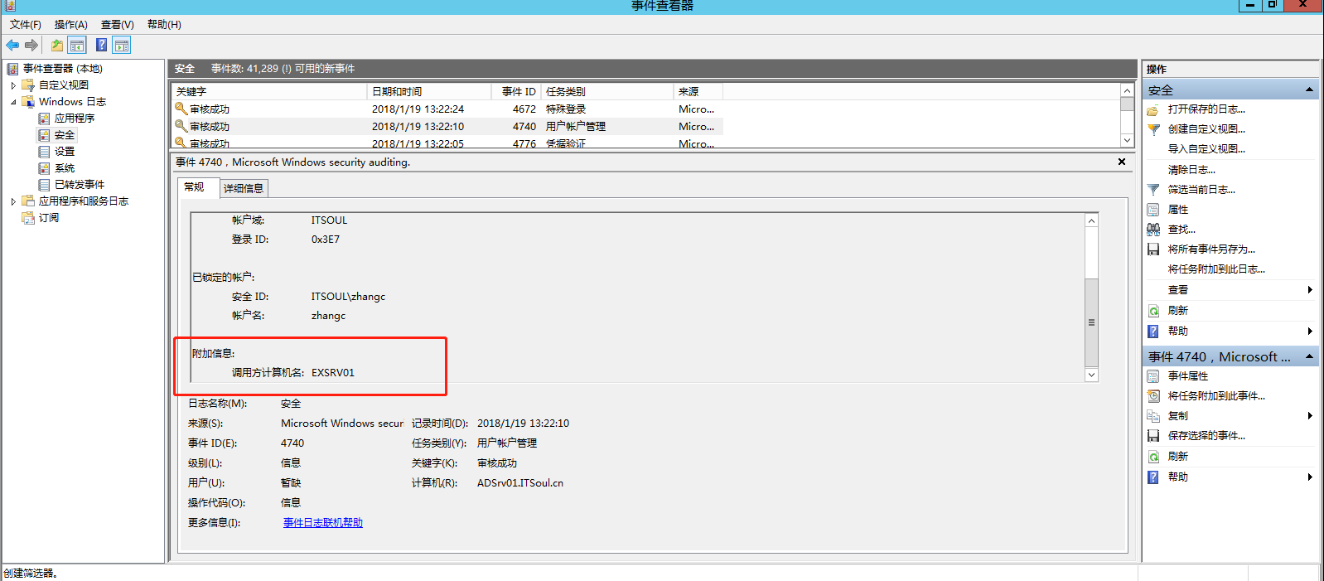Click the event list scrollbar down arrow
Viewport: 1324px width, 581px height.
1127,141
